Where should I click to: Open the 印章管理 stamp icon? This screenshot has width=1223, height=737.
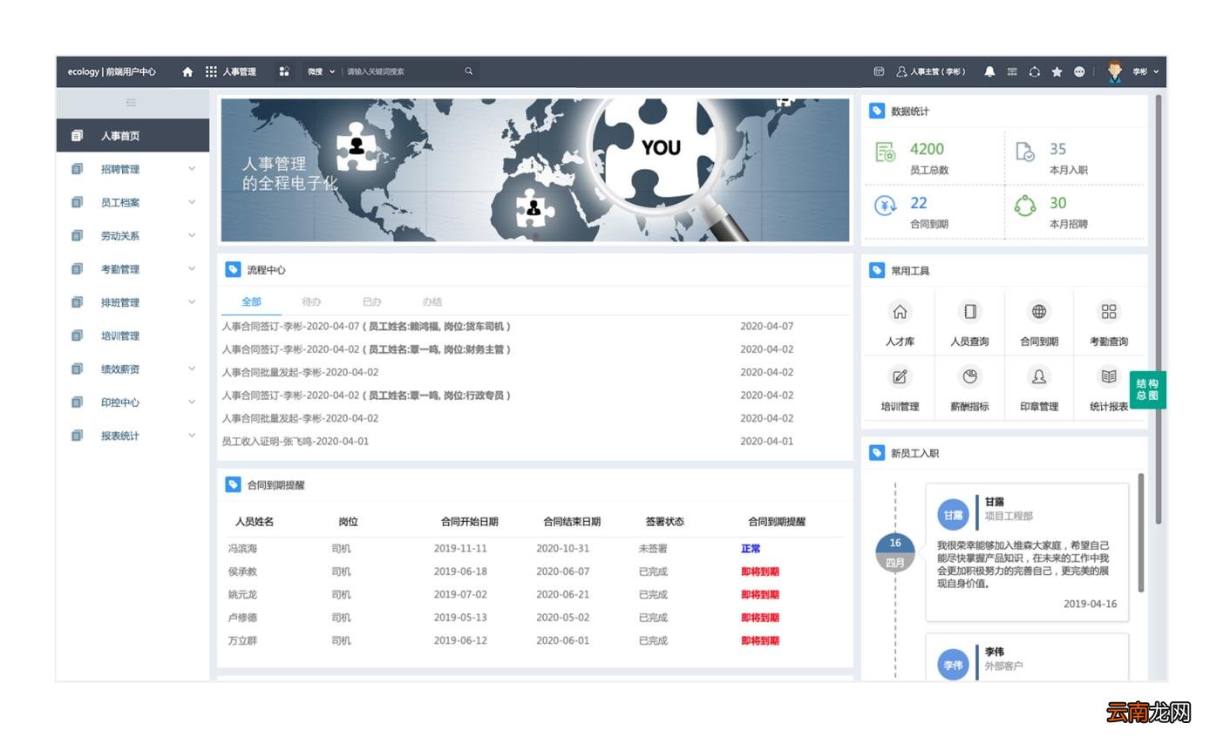coord(1039,377)
